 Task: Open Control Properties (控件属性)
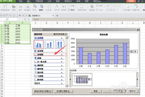tap(127, 8)
